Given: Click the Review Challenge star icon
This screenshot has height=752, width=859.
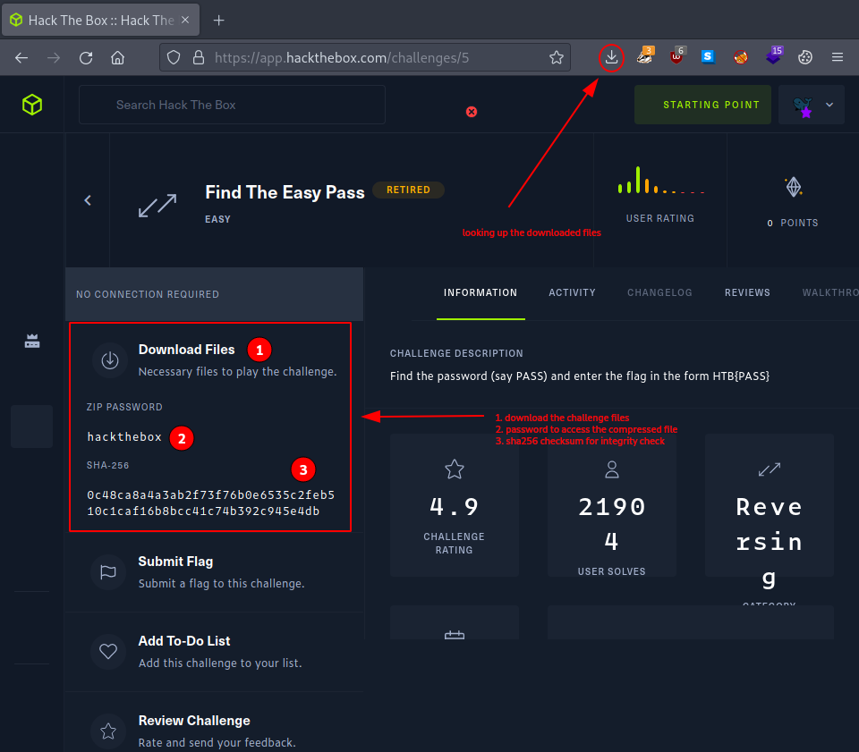Looking at the screenshot, I should [109, 731].
